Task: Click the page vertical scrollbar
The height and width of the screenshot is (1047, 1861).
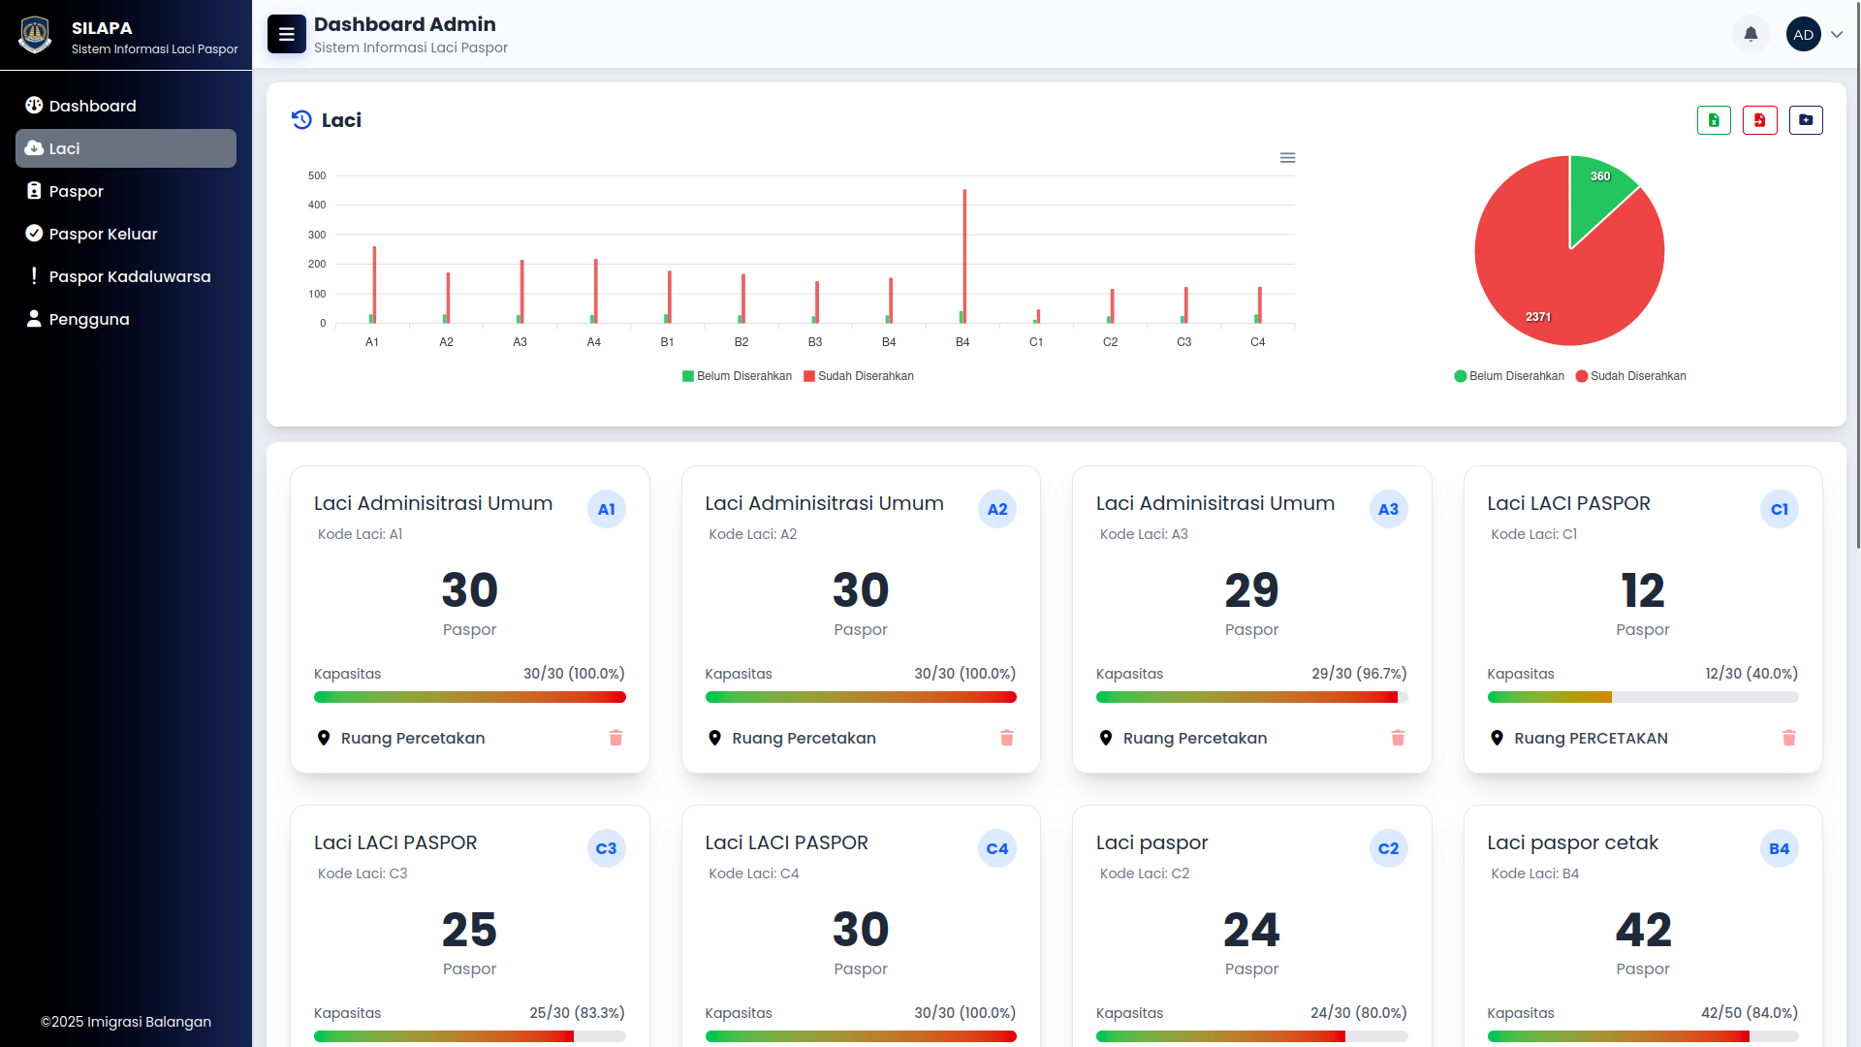Action: pos(1857,276)
